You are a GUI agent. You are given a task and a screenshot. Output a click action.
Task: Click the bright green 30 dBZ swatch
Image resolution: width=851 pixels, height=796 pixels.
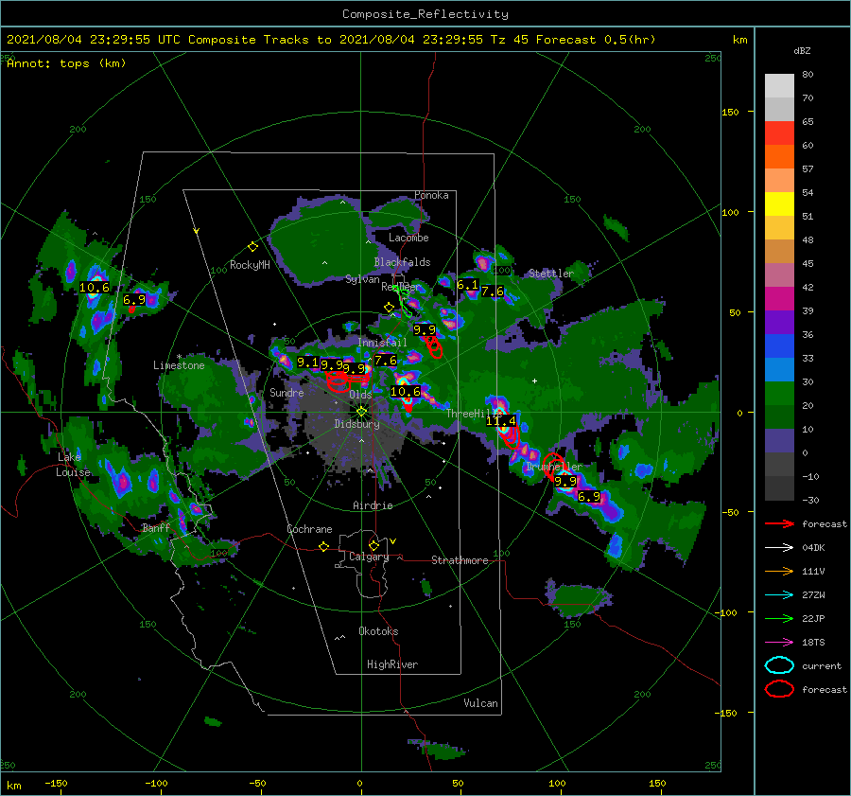[779, 393]
